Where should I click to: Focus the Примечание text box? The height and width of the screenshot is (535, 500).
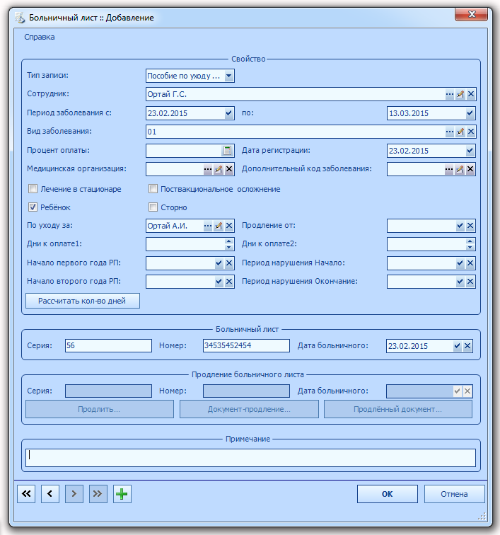(250, 458)
